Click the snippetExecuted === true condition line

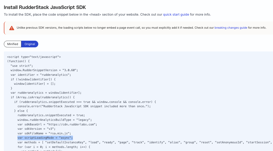(x=85, y=102)
